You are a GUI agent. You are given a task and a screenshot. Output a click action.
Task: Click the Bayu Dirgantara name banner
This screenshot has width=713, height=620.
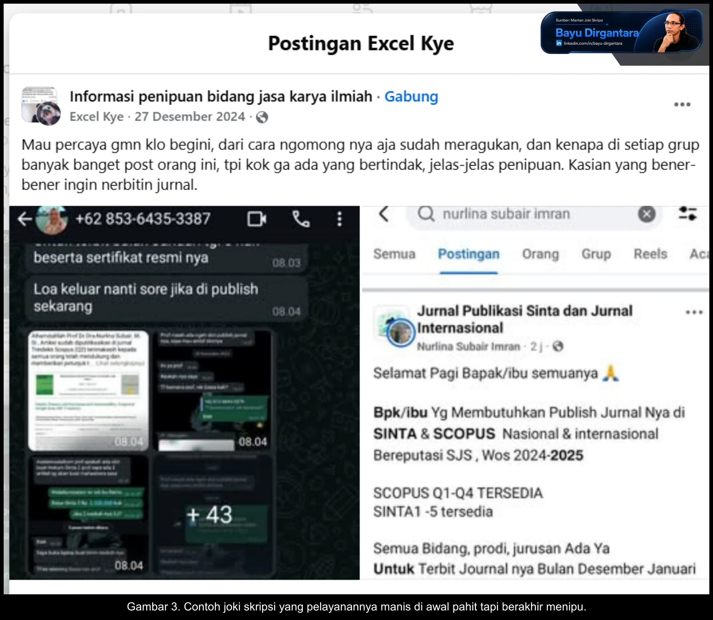coord(597,33)
